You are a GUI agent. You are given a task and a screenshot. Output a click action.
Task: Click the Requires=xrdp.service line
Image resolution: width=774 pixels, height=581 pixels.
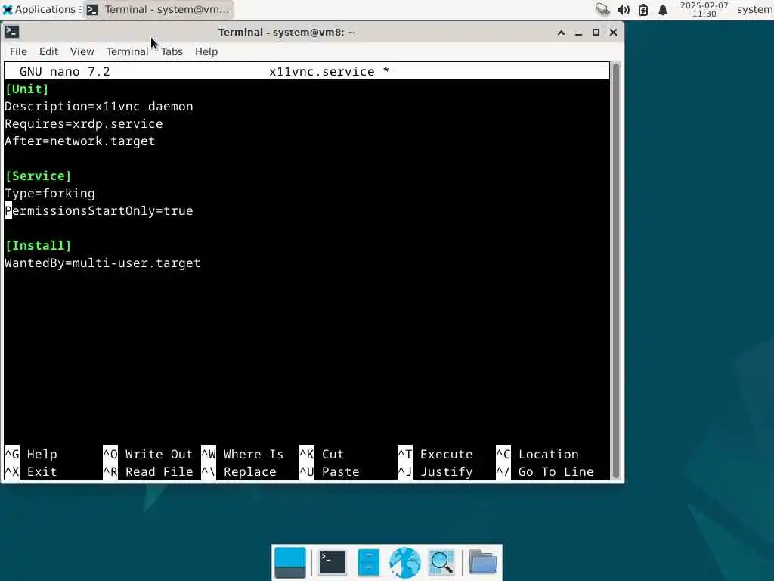pos(83,123)
